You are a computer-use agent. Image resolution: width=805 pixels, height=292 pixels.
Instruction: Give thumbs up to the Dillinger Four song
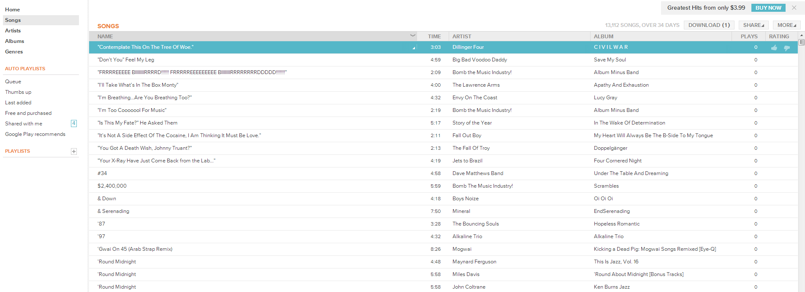(774, 48)
